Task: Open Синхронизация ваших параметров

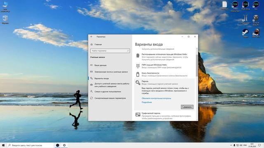Action: tap(110, 98)
